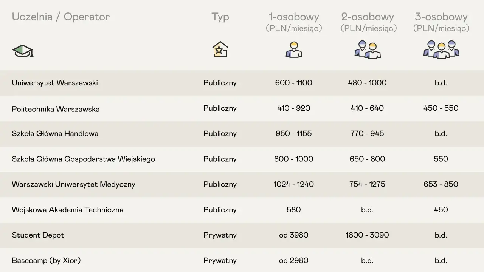Click Szkoła Główna Gospodarstwa Wiejskiego entry
The width and height of the screenshot is (484, 272).
click(x=84, y=159)
